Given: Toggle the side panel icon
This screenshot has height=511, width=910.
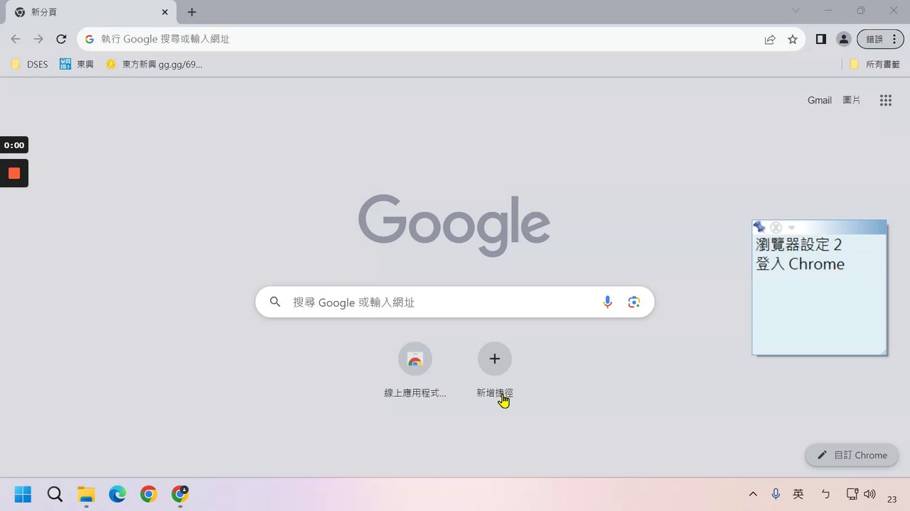Looking at the screenshot, I should click(x=820, y=39).
